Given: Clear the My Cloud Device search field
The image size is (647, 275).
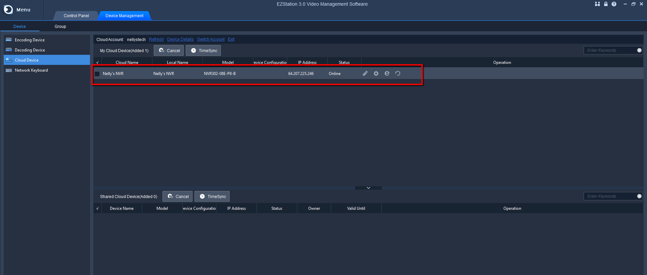Looking at the screenshot, I should point(639,50).
